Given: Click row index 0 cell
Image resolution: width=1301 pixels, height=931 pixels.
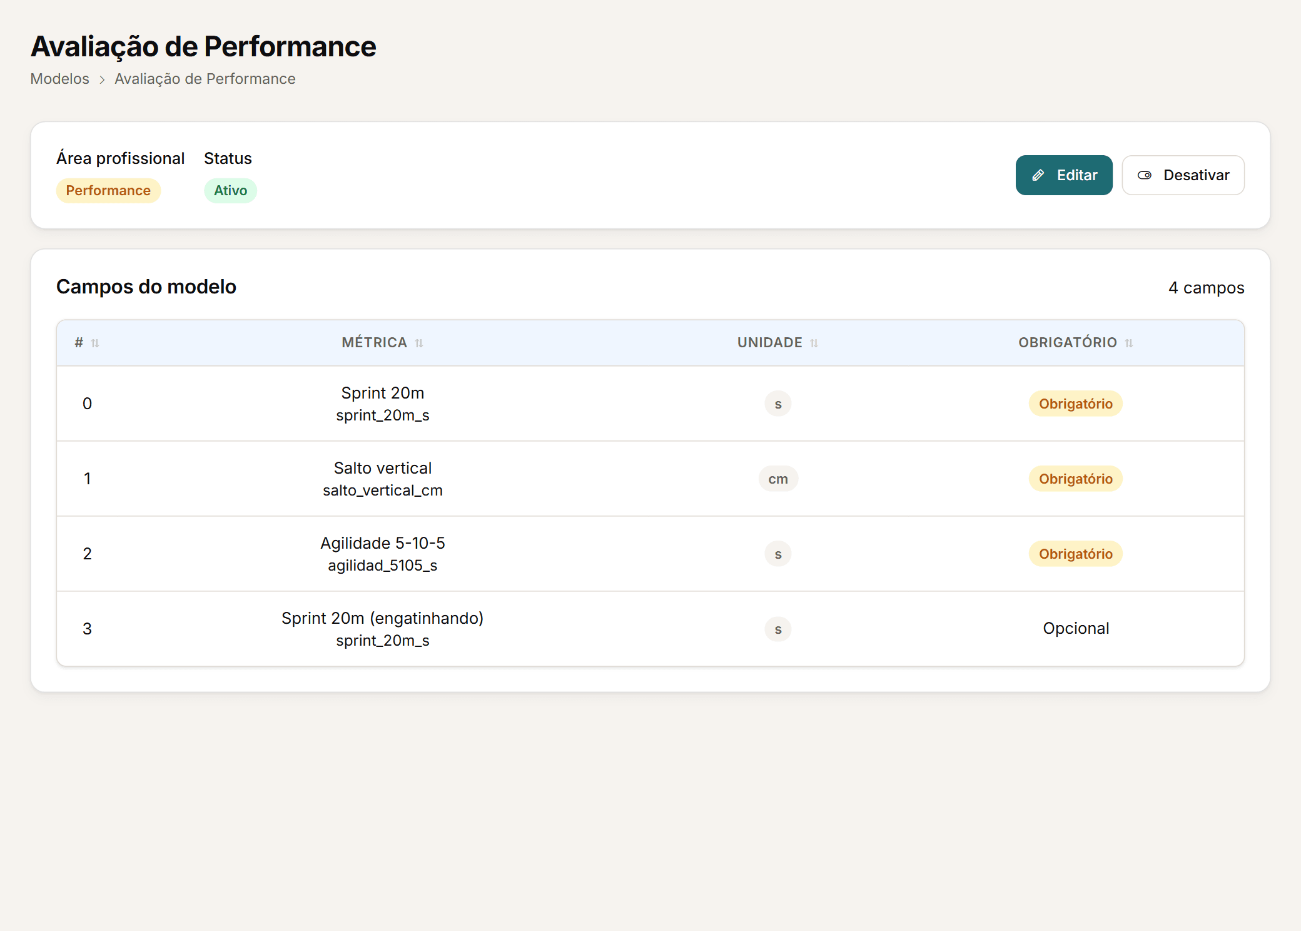Looking at the screenshot, I should tap(88, 404).
